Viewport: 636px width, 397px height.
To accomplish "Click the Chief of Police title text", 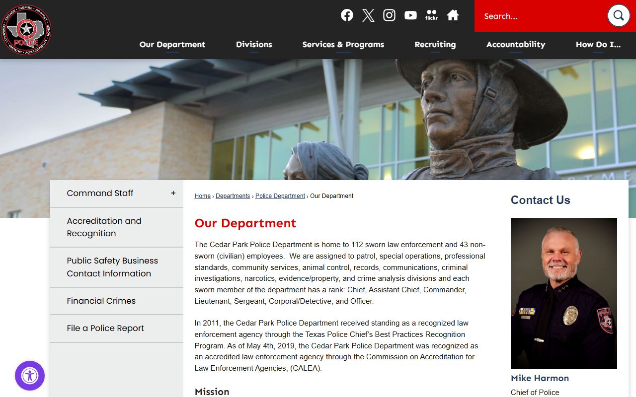I will [x=535, y=393].
